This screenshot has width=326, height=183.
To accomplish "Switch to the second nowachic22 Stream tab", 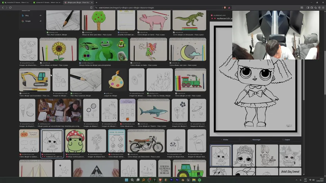I will 47,3.
